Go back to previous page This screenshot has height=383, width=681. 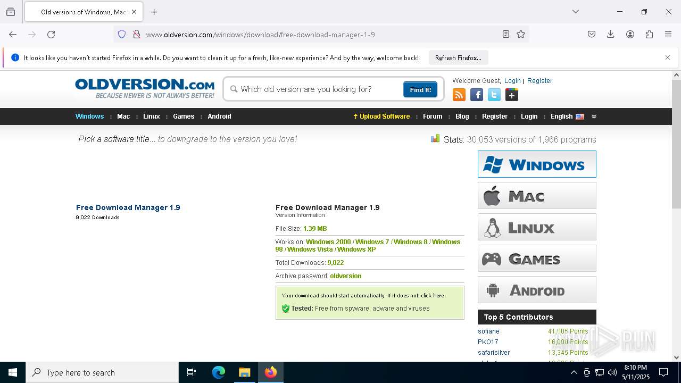point(13,35)
